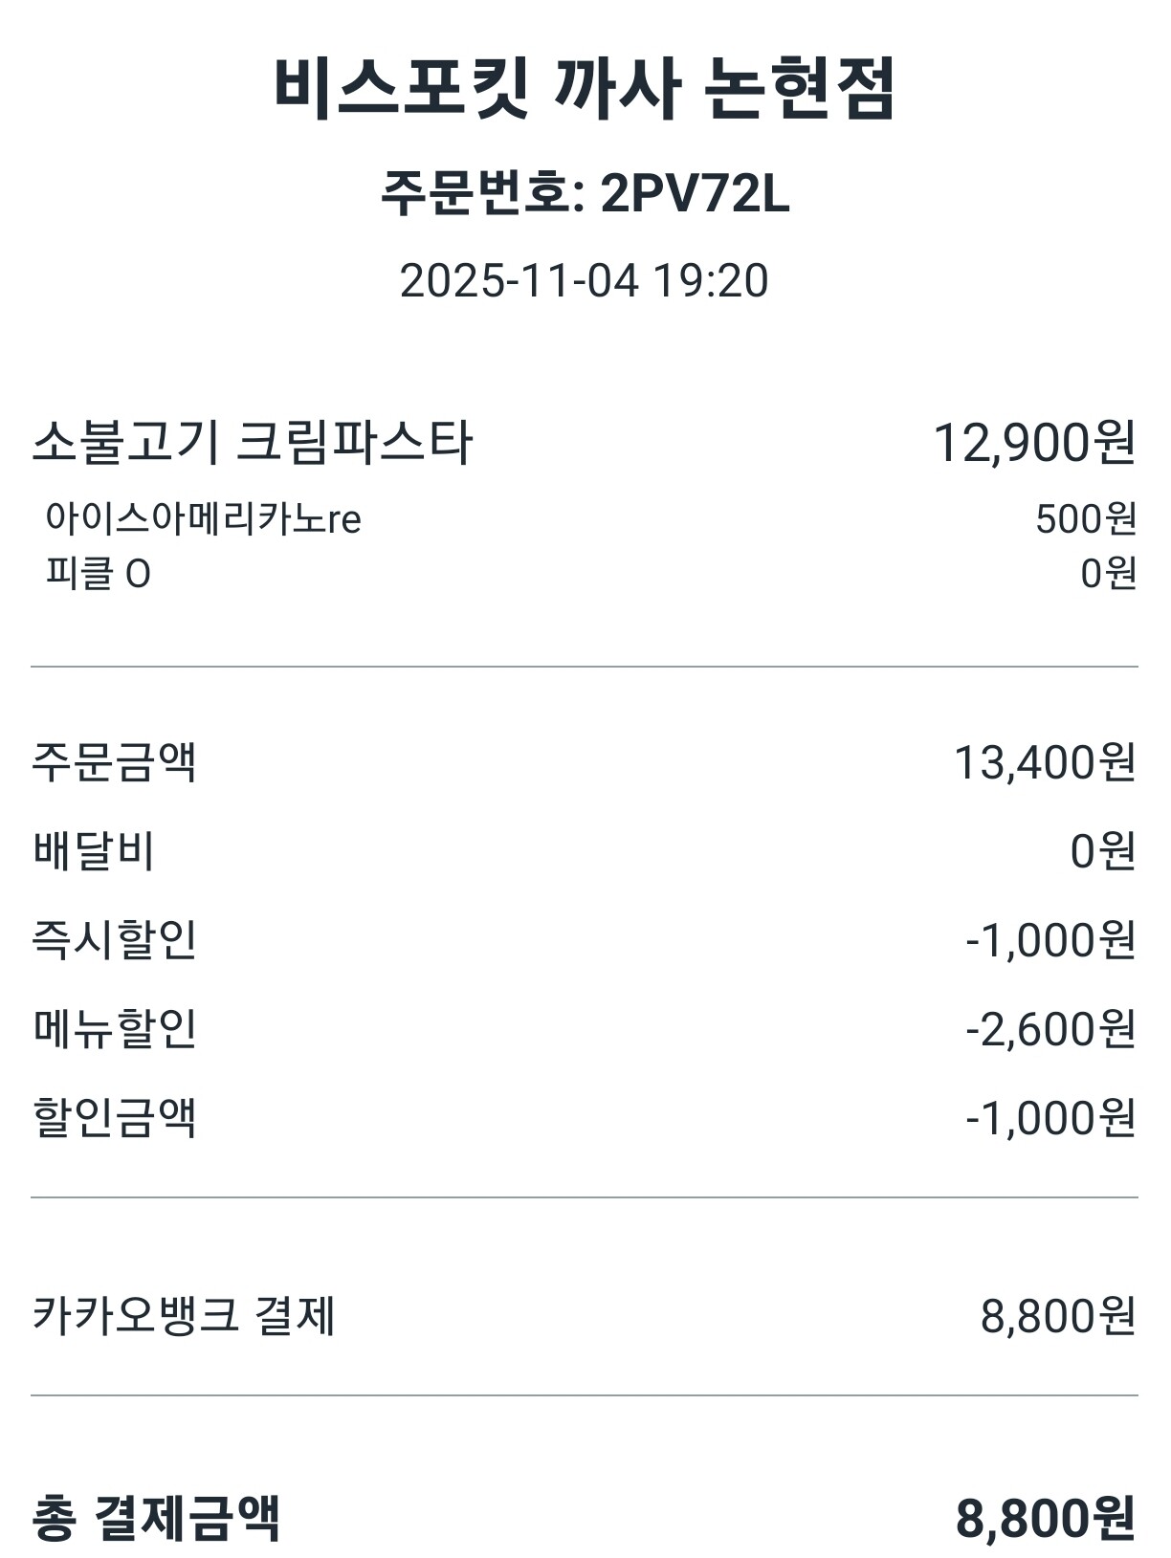Click the 배달비 row label

[94, 851]
